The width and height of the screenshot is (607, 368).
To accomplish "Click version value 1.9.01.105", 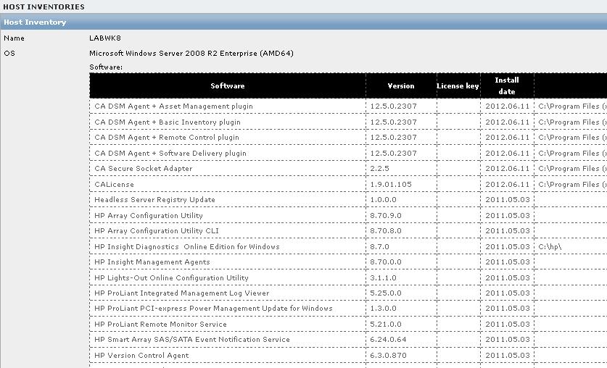I will click(x=391, y=185).
